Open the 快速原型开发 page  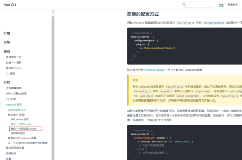pyautogui.click(x=13, y=57)
